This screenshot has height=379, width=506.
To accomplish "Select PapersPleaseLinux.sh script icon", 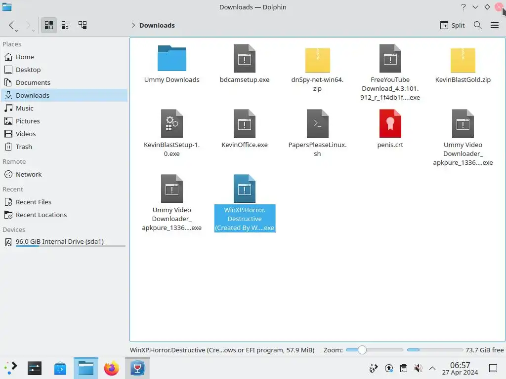I will [x=318, y=123].
